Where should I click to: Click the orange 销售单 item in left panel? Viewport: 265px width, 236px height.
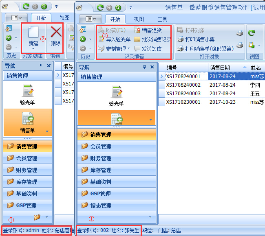pyautogui.click(x=28, y=122)
